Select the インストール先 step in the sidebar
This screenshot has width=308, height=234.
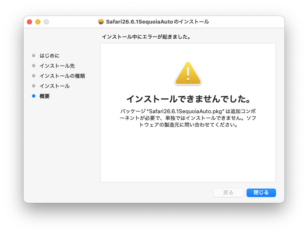(57, 66)
